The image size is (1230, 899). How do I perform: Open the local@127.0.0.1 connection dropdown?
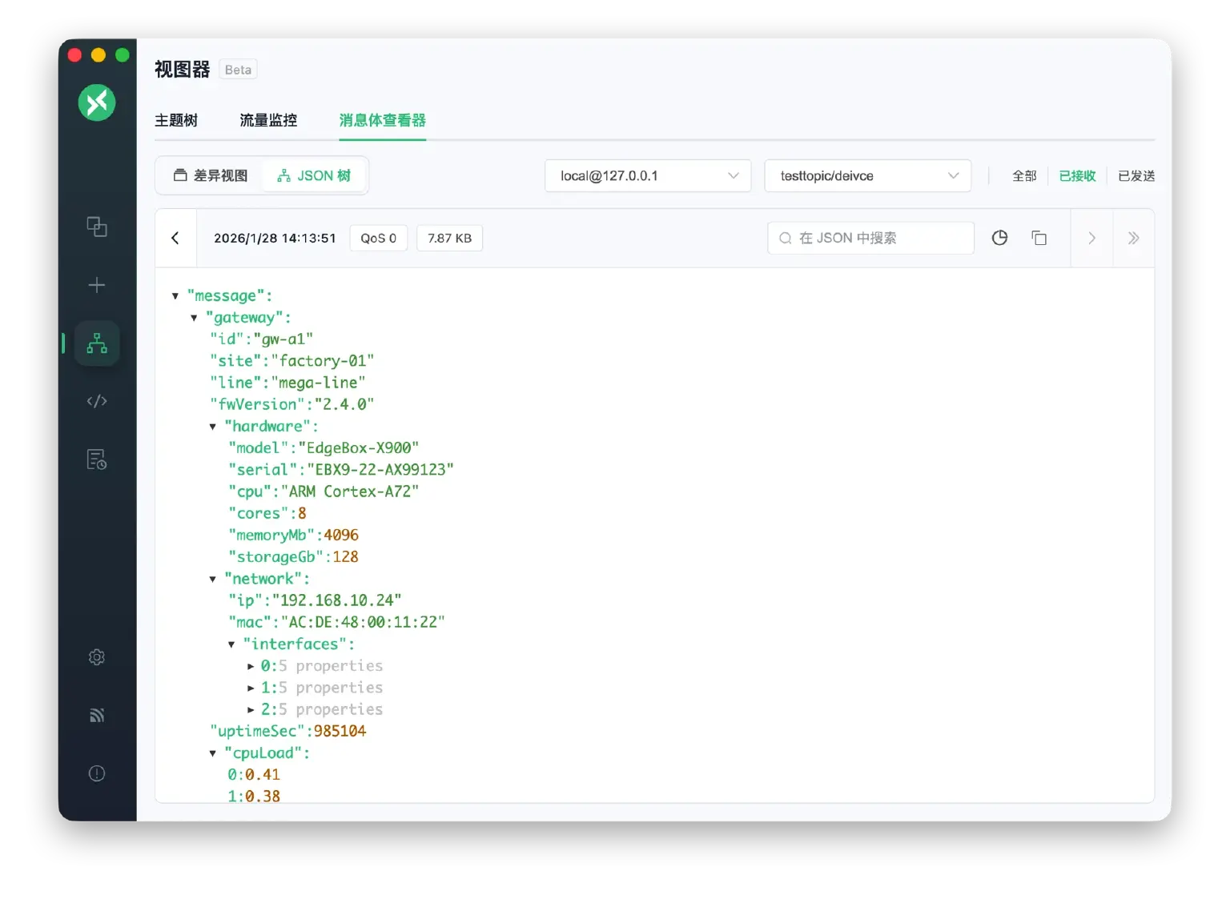648,176
